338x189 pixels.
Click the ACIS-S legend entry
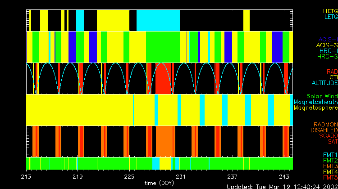click(327, 45)
